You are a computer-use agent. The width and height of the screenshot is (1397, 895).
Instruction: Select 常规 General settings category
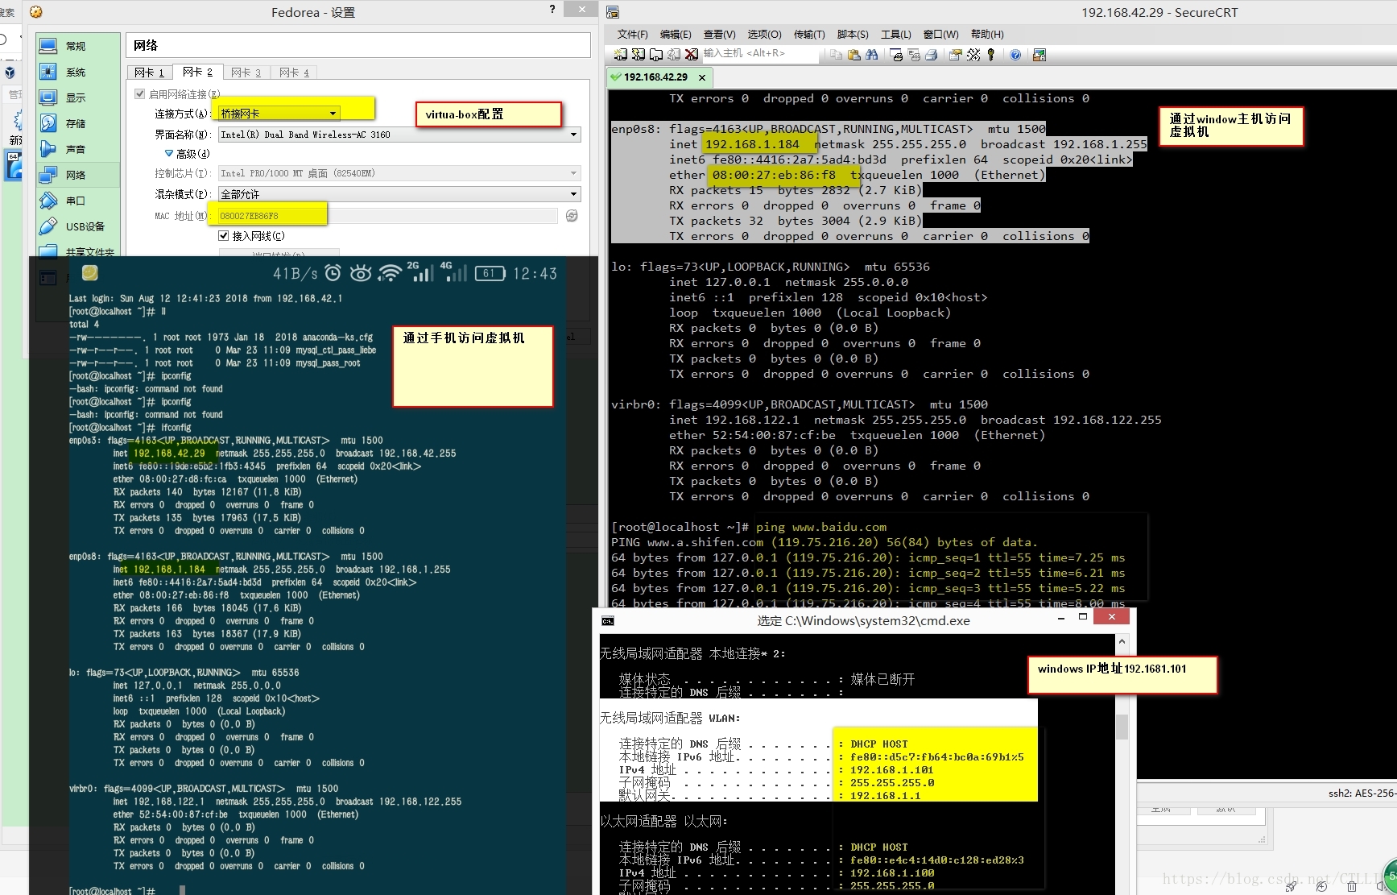78,47
